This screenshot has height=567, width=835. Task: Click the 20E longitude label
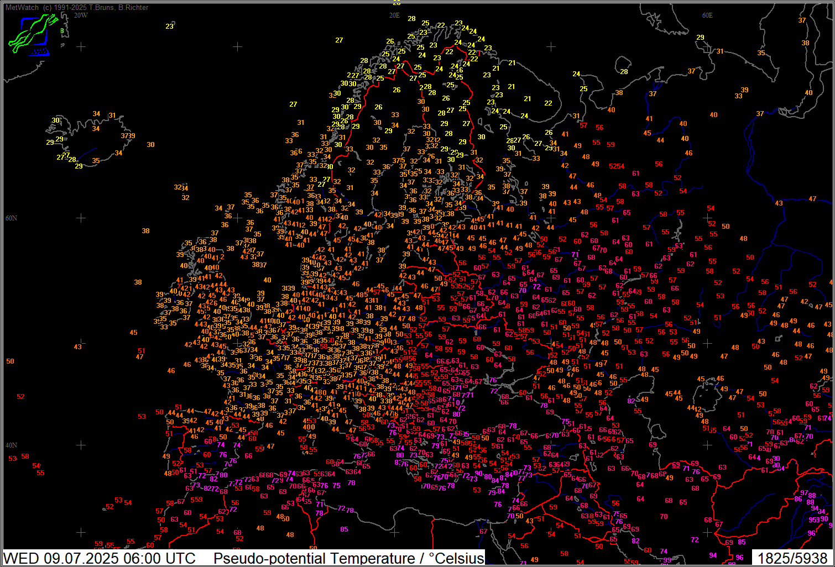pyautogui.click(x=394, y=15)
